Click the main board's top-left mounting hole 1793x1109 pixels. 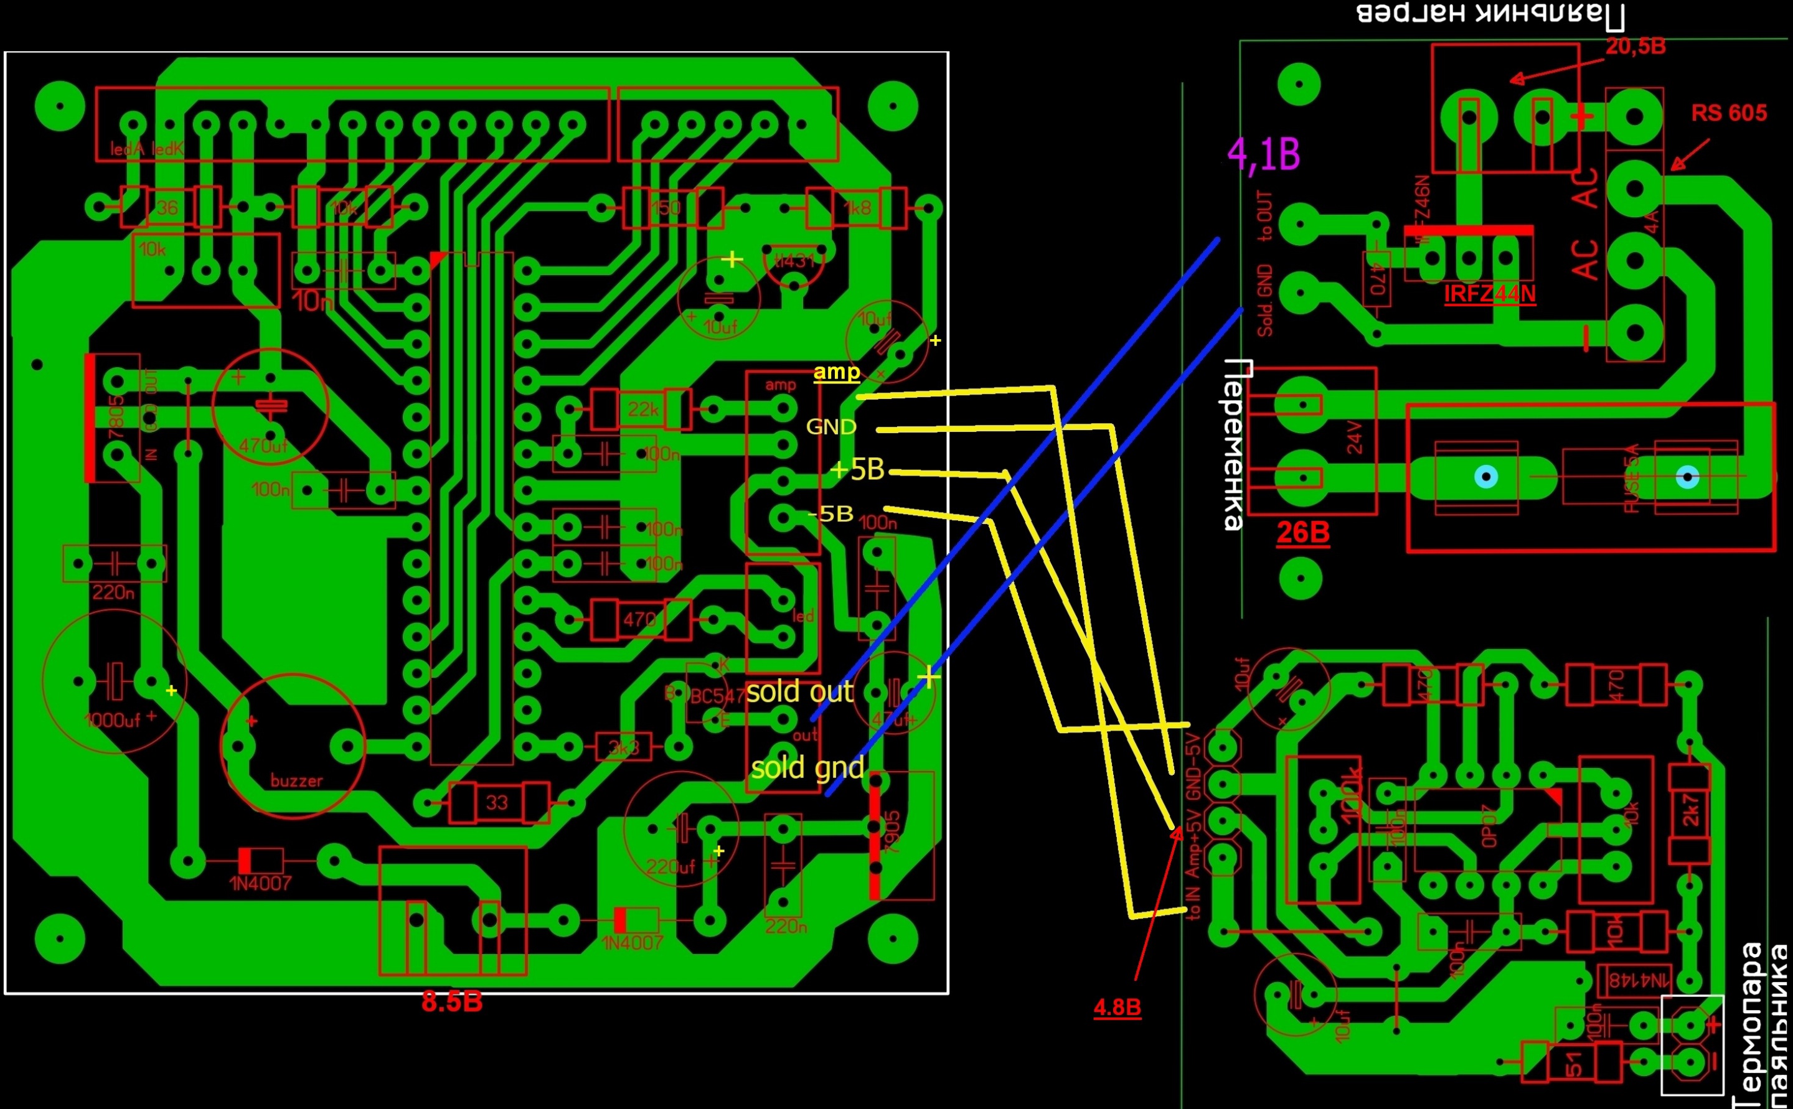tap(60, 106)
